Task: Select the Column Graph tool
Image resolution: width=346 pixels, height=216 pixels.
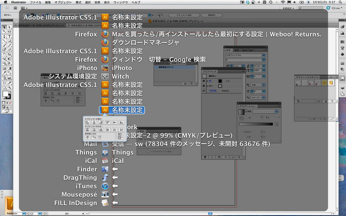Action: tap(10, 78)
